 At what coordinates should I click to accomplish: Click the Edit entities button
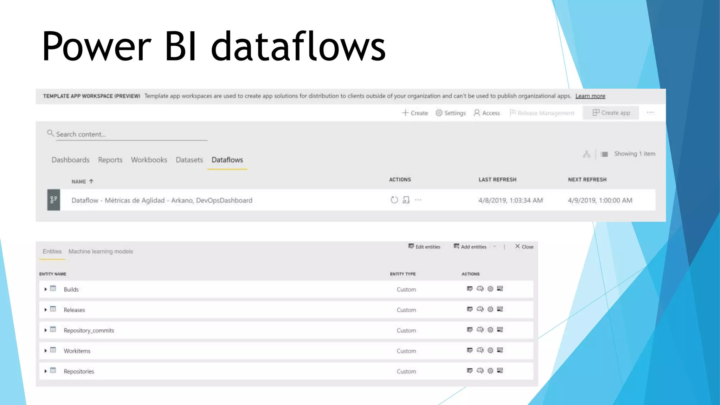tap(424, 247)
